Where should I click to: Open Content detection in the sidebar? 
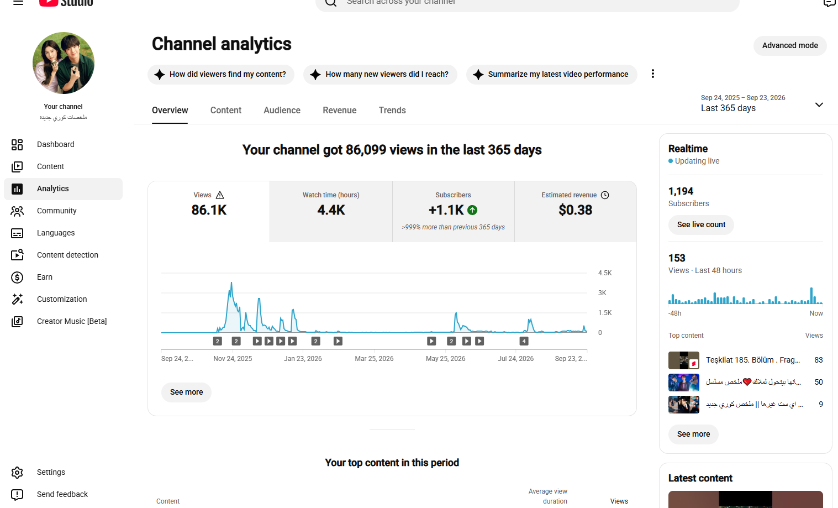(x=63, y=255)
